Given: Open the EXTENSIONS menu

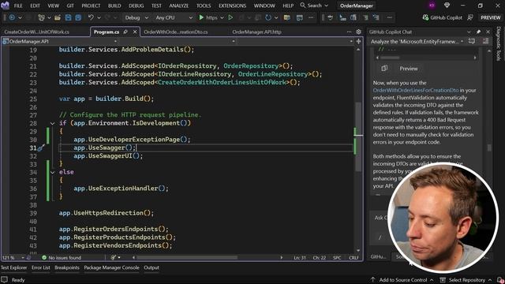Looking at the screenshot, I should pyautogui.click(x=232, y=6).
